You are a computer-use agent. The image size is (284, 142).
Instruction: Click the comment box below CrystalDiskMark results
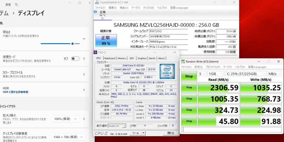(x=232, y=130)
